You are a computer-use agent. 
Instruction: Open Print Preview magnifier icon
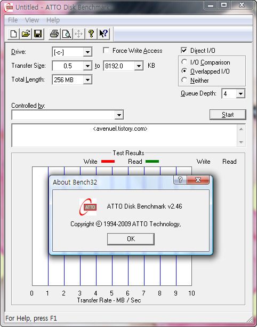pyautogui.click(x=67, y=34)
